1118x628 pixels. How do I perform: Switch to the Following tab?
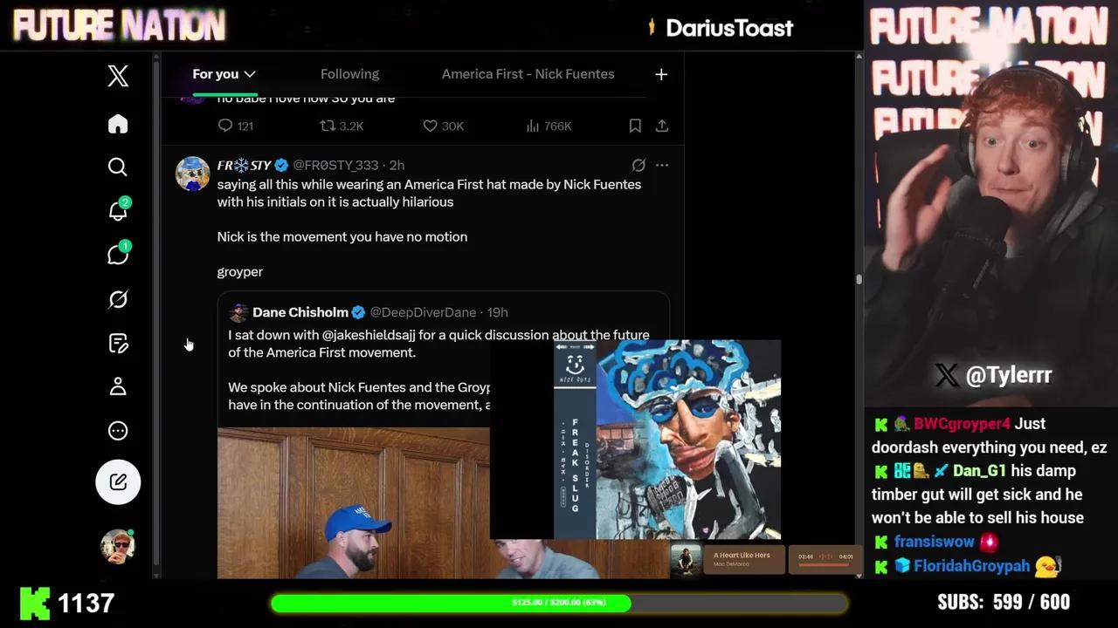[349, 74]
